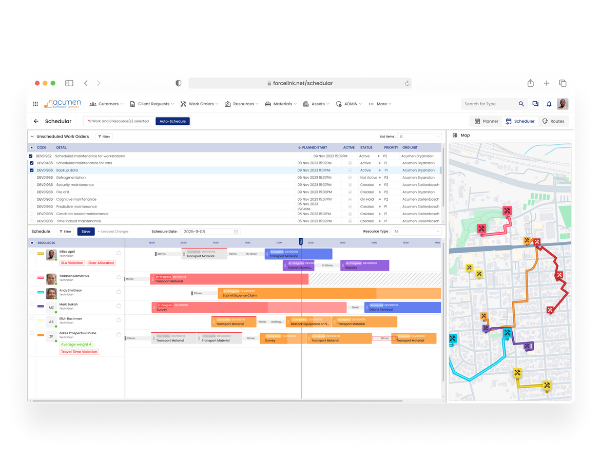Viewport: 600px width, 476px height.
Task: Sort by Planned Start column header
Action: [313, 147]
